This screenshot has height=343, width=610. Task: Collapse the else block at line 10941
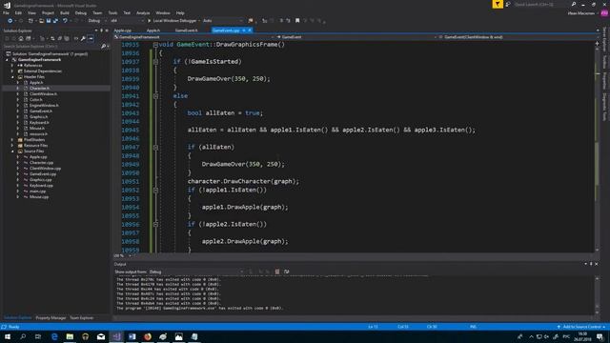(x=155, y=96)
